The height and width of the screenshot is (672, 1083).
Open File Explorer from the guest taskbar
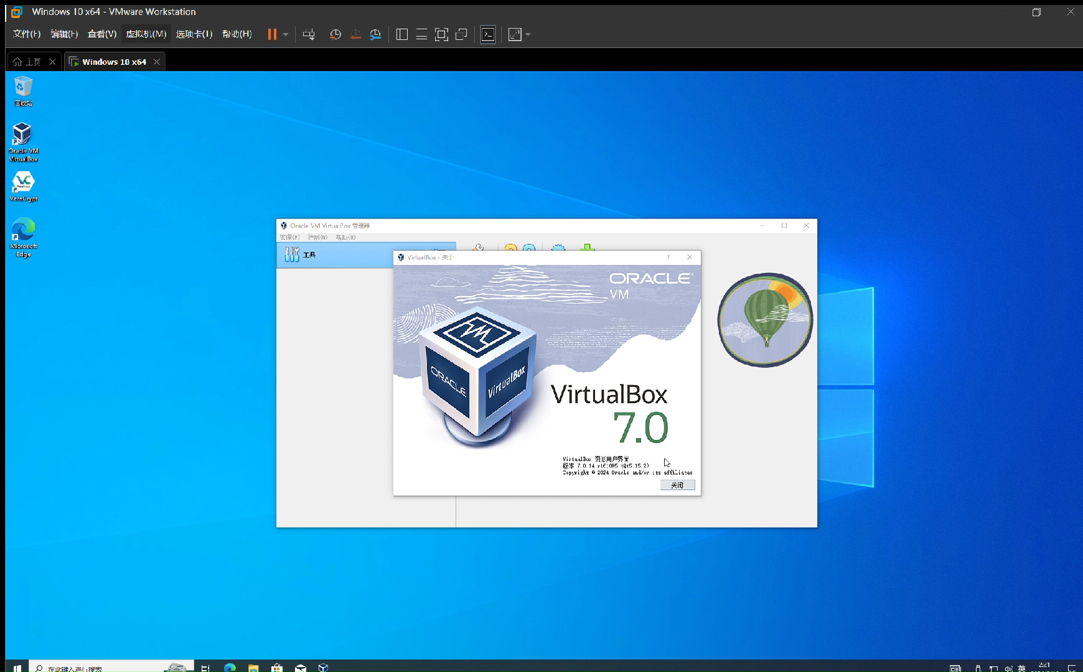tap(253, 668)
